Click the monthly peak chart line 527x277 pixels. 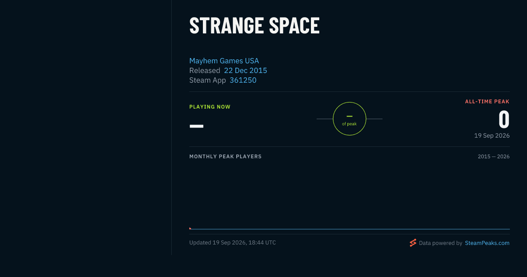tap(350, 229)
